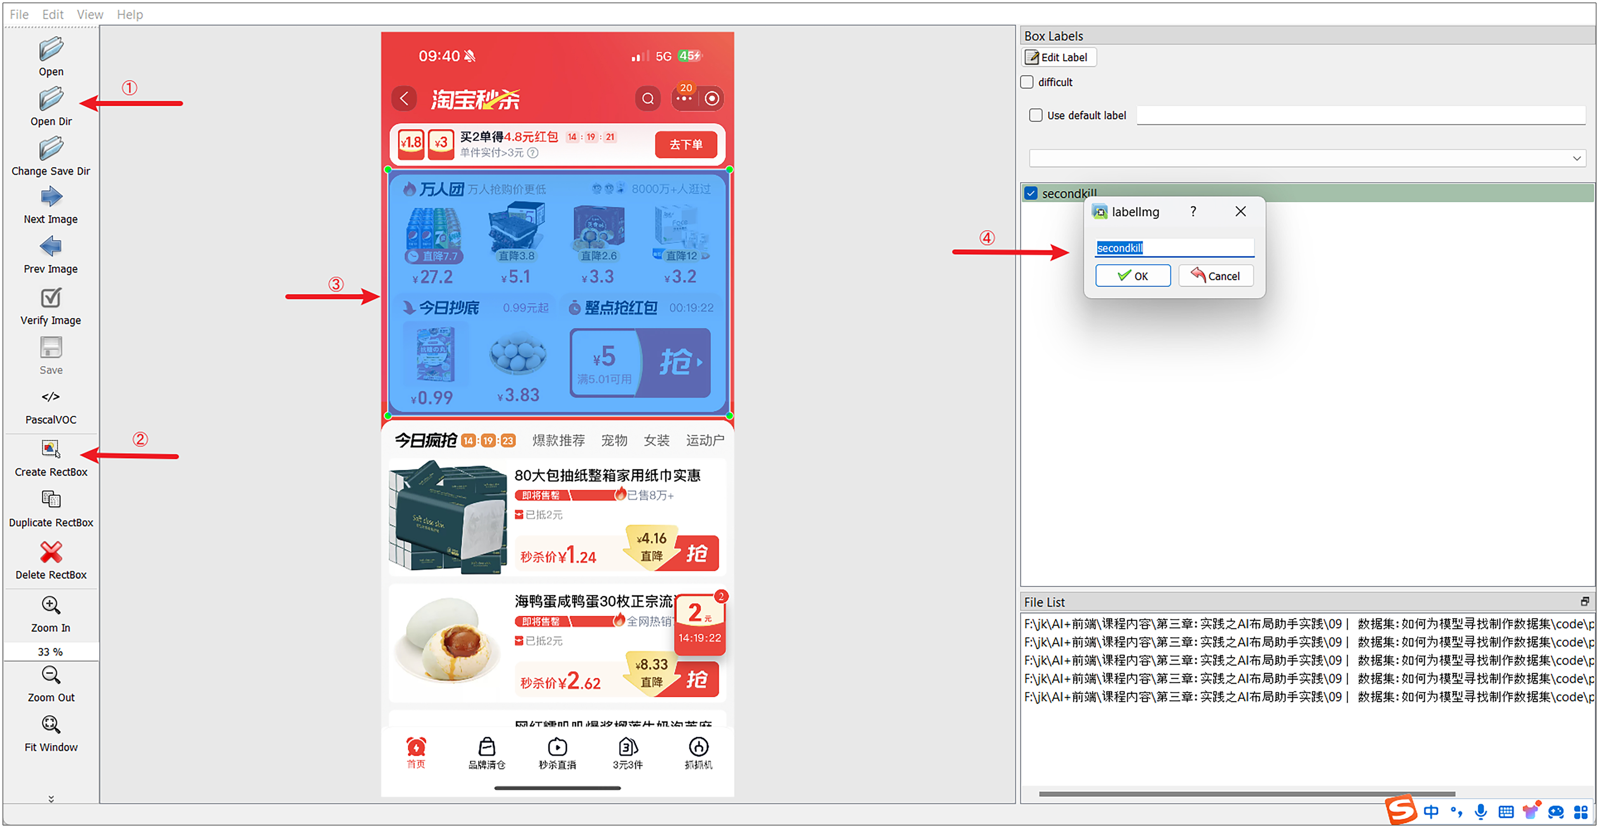Click the Delete RectBox red X

pos(51,551)
